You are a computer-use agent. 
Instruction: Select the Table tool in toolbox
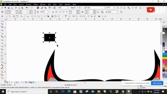pyautogui.click(x=2, y=56)
